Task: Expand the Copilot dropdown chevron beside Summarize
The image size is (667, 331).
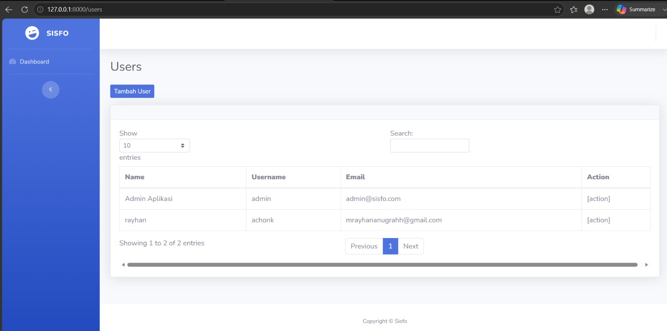Action: [664, 10]
